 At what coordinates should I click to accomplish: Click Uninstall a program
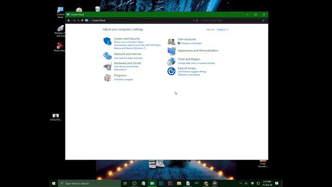(123, 79)
